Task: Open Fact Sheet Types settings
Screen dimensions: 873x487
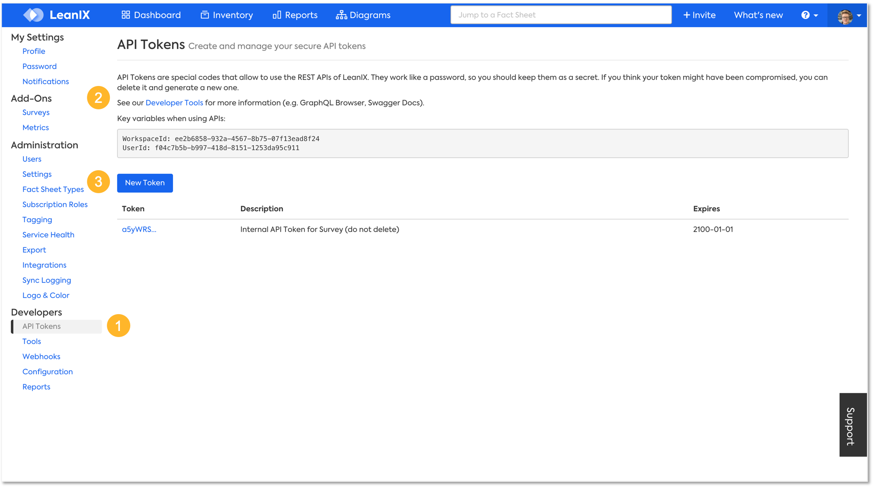Action: (53, 189)
